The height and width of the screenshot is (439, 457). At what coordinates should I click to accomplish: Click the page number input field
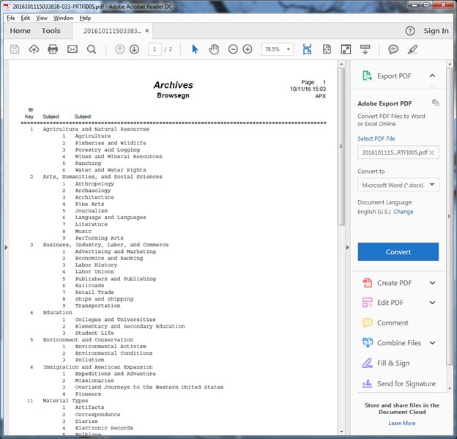coord(155,49)
